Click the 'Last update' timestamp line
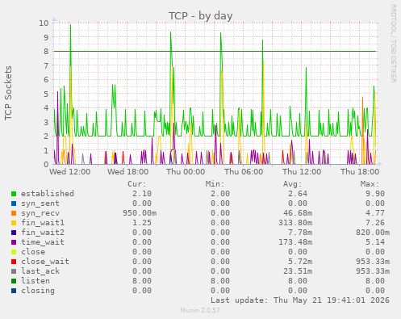Screen dimensions: 401x319 tap(300, 300)
